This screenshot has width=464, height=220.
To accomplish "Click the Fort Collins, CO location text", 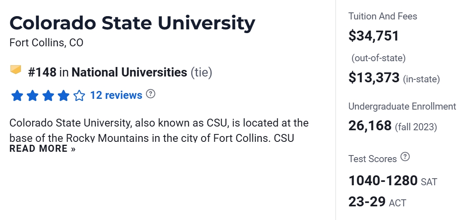I will point(46,43).
